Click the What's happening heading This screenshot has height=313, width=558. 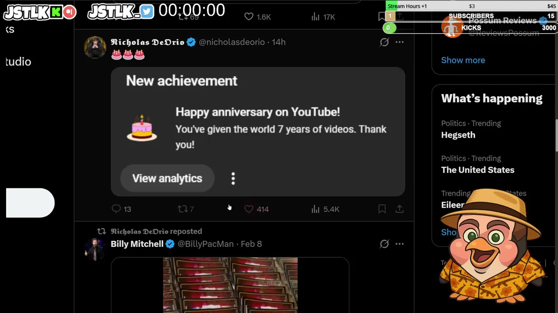click(492, 98)
